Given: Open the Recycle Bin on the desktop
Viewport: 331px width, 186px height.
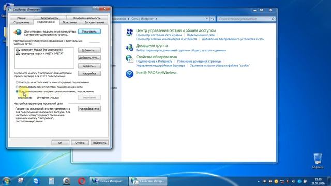Looking at the screenshot, I should [x=318, y=161].
